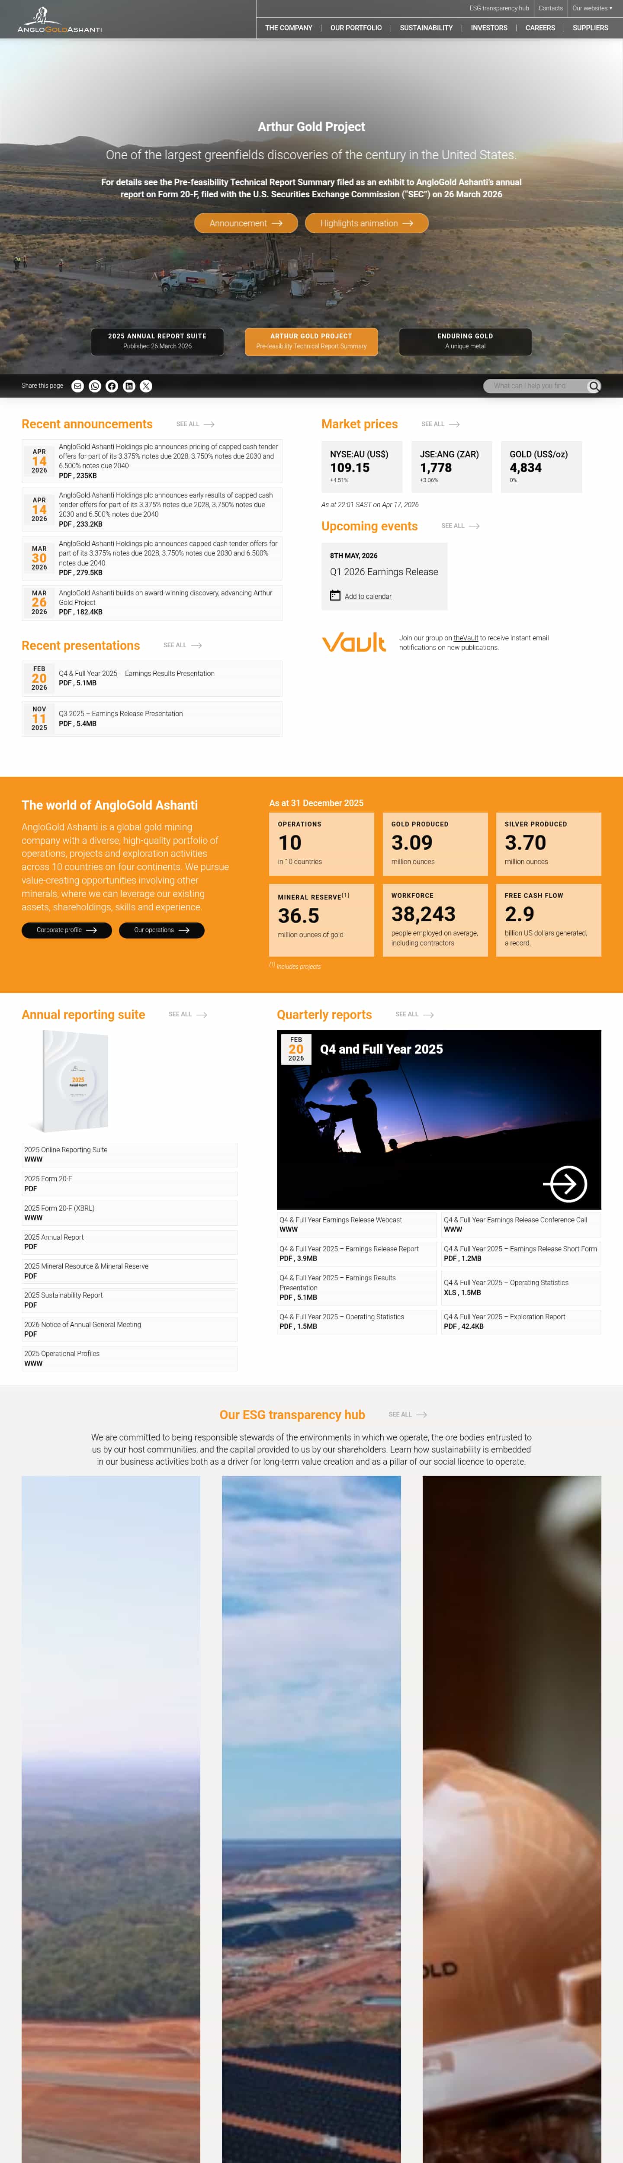Click arrow beside Quarterly reports See All
Screen dimensions: 623x2163
tap(428, 1015)
